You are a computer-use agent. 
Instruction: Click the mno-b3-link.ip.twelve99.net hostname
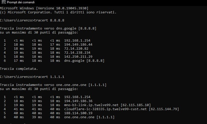tap(91, 105)
